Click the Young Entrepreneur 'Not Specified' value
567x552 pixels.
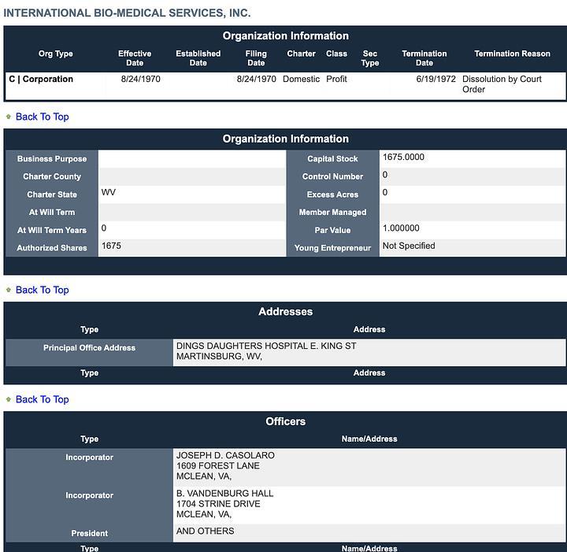coord(409,246)
